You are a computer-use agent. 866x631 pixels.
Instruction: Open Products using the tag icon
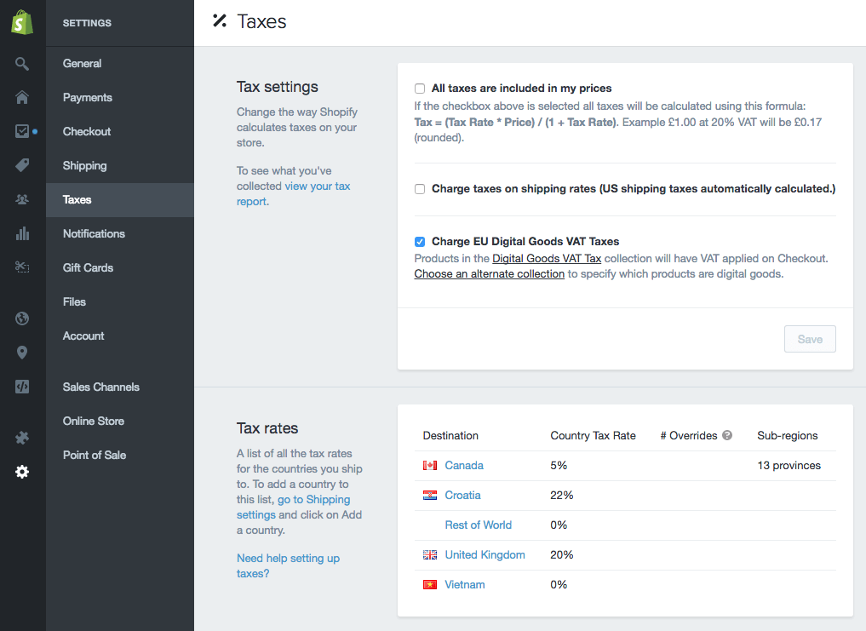tap(22, 165)
